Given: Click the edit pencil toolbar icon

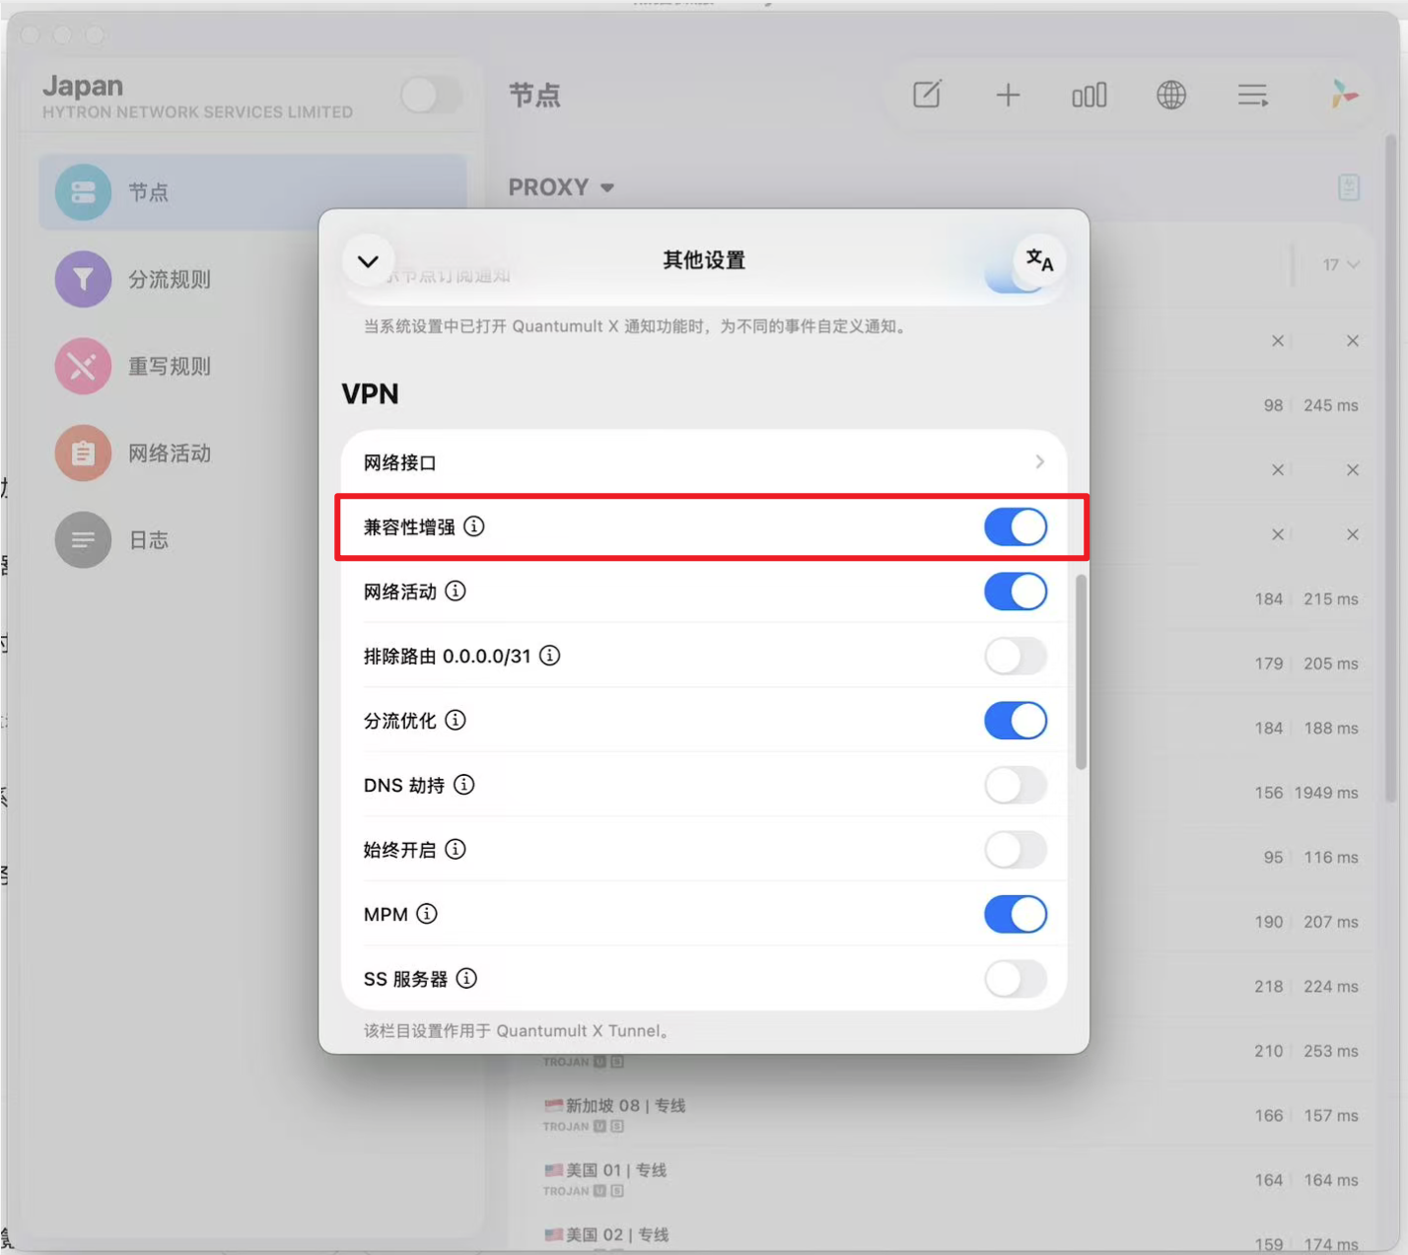Looking at the screenshot, I should point(927,95).
